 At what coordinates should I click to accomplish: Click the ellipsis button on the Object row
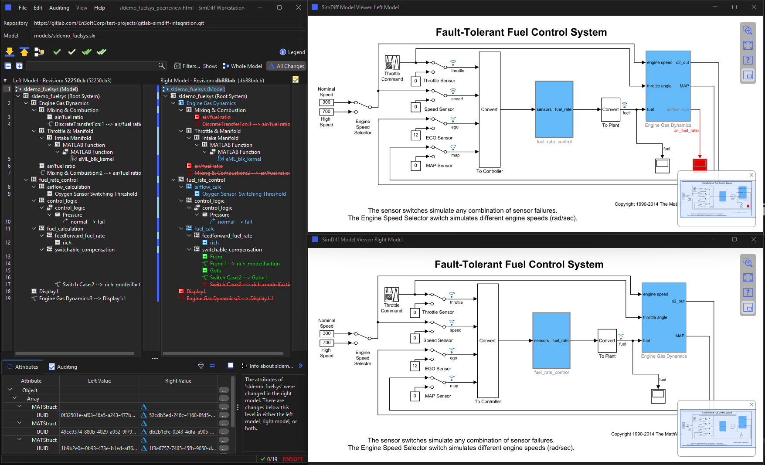[224, 390]
